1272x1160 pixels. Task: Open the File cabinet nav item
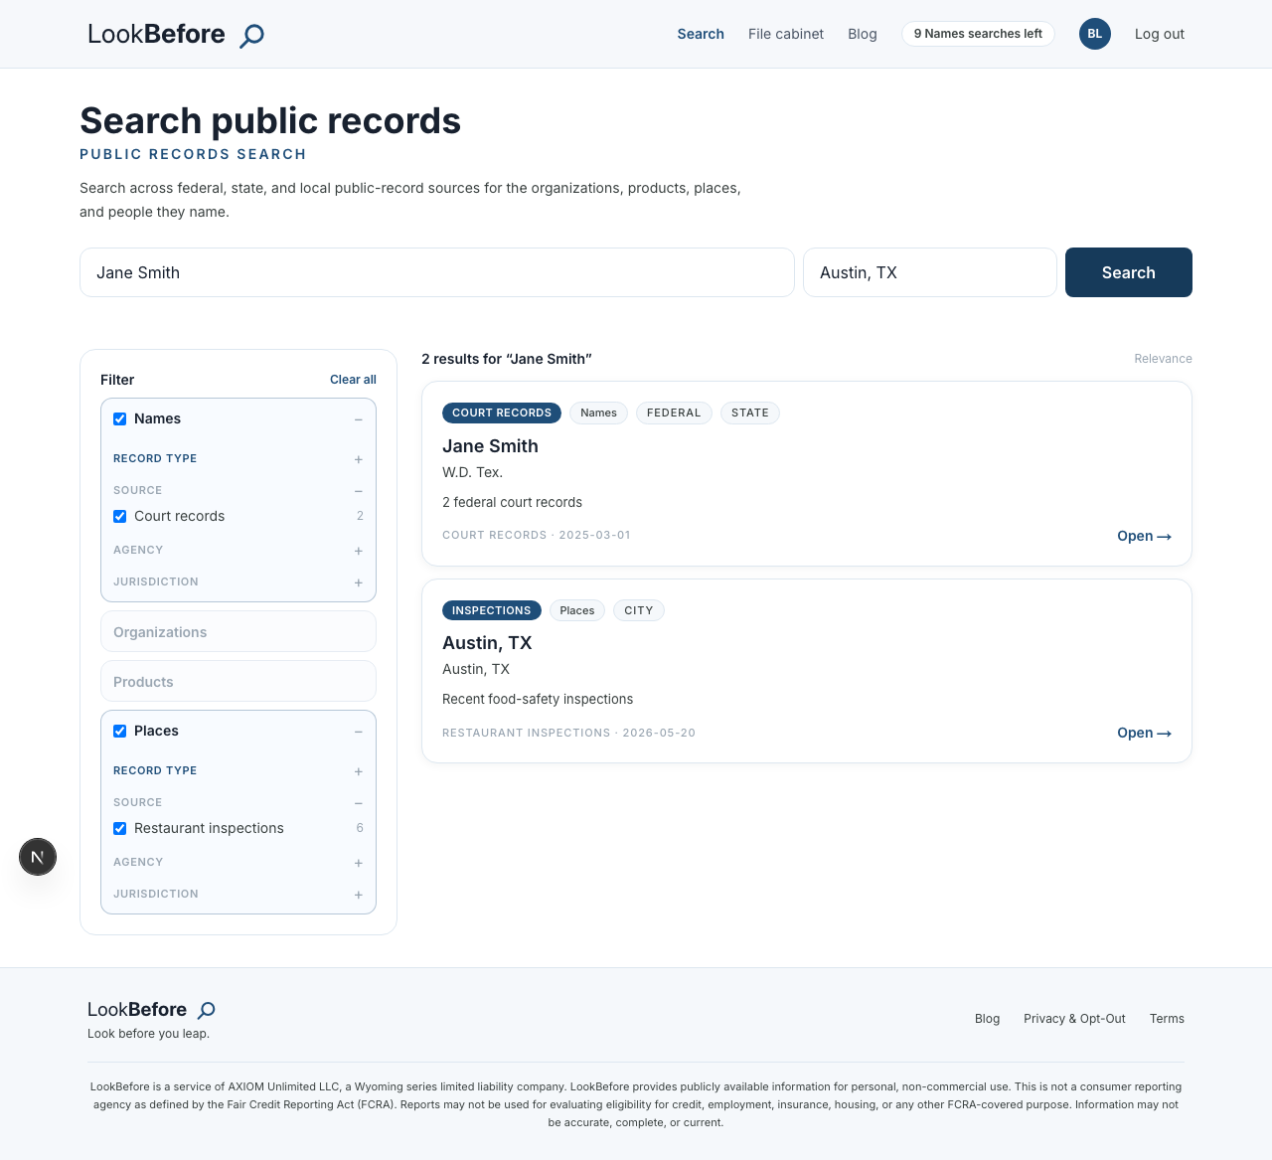click(x=786, y=34)
